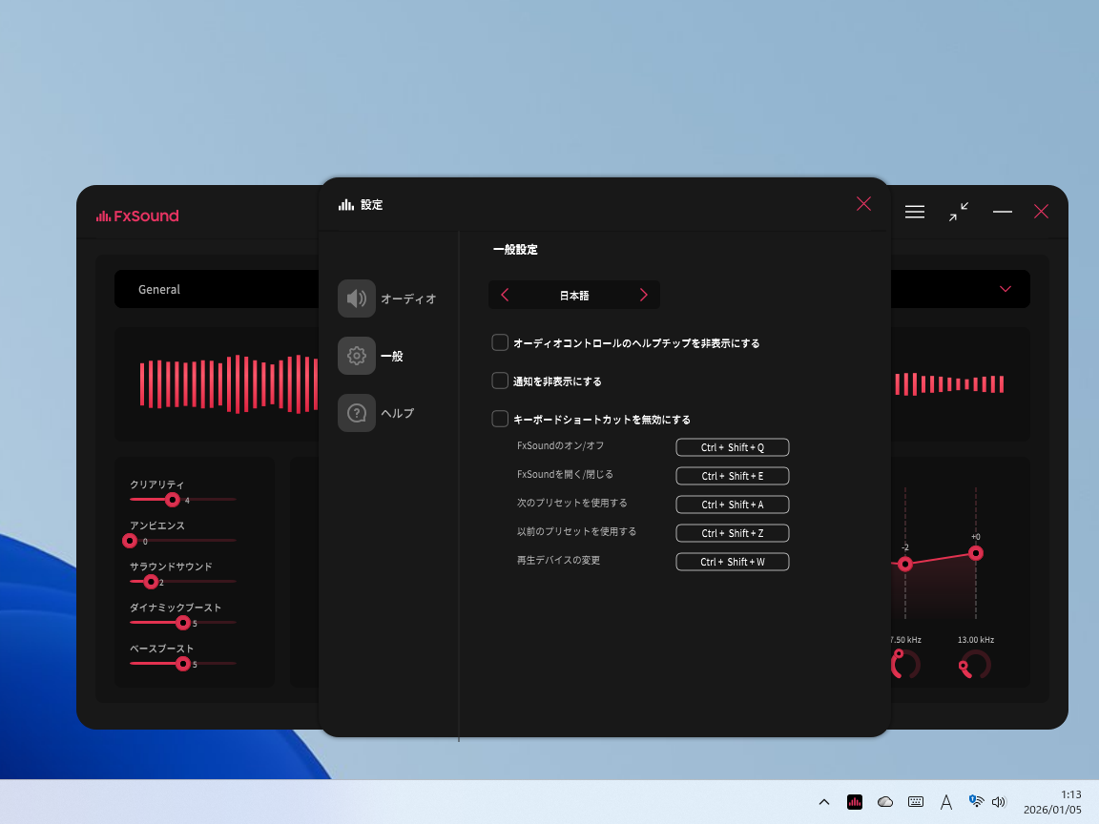Minimize the FxSound main window
The width and height of the screenshot is (1099, 824).
pyautogui.click(x=1003, y=212)
